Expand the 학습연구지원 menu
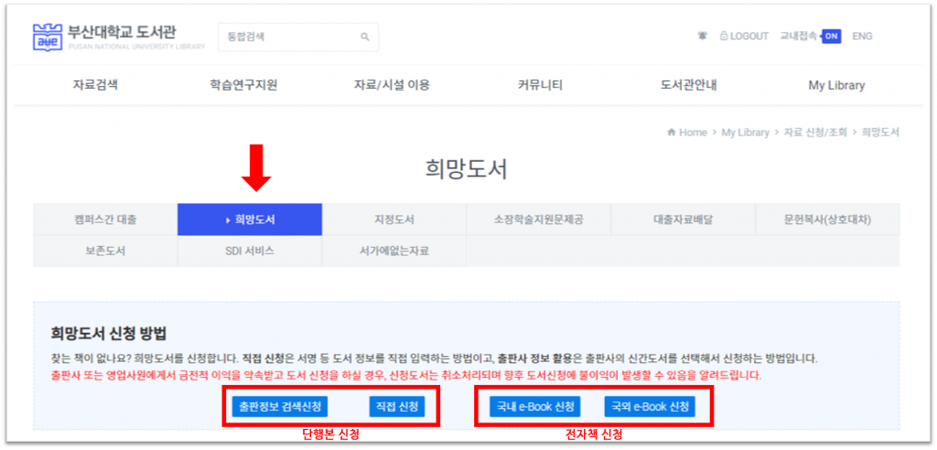The height and width of the screenshot is (450, 937). [x=243, y=85]
